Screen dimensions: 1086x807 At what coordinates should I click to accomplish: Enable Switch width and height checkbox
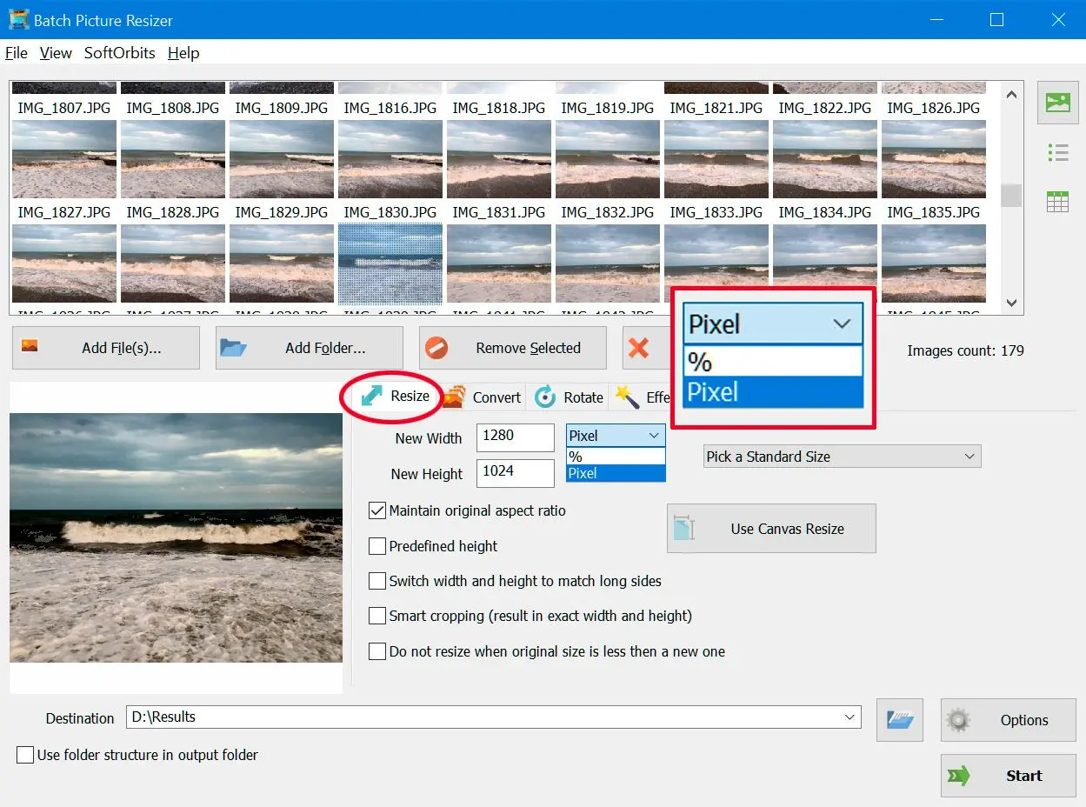point(377,581)
